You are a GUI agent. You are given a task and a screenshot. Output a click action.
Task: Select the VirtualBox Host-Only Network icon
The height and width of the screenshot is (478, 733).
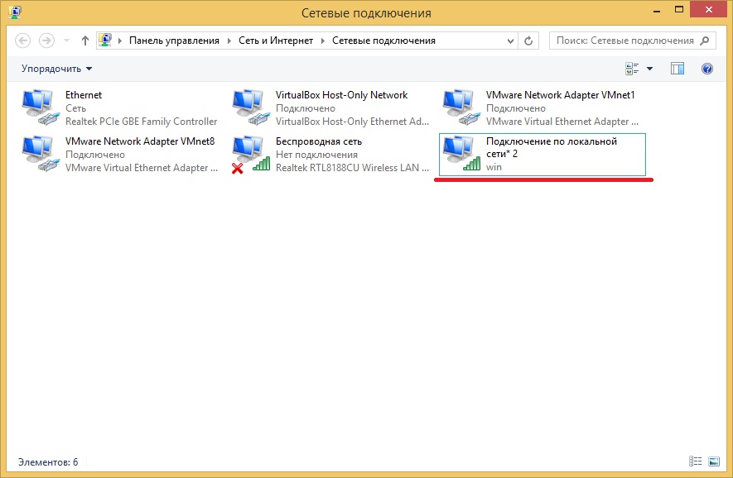pos(250,108)
